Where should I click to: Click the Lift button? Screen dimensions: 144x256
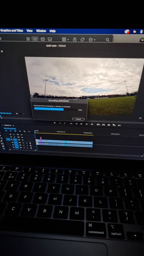coord(98,124)
